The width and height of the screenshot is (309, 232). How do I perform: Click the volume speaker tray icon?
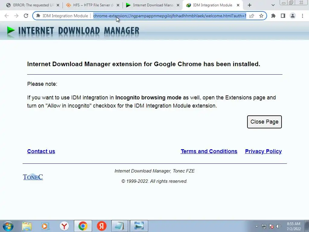tap(279, 226)
